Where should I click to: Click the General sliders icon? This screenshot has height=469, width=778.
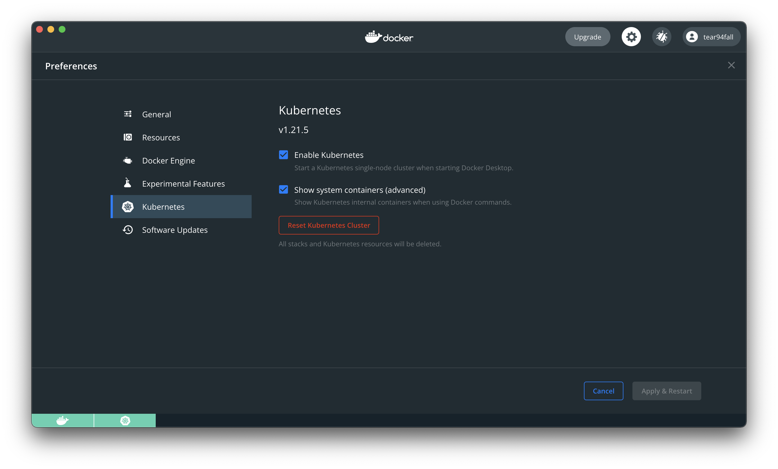[x=128, y=114]
